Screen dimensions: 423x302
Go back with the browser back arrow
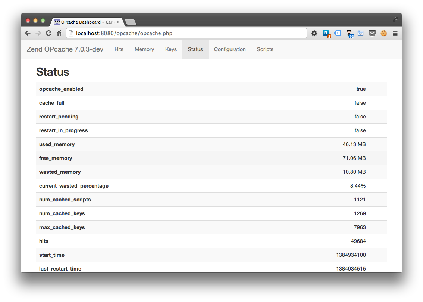28,33
